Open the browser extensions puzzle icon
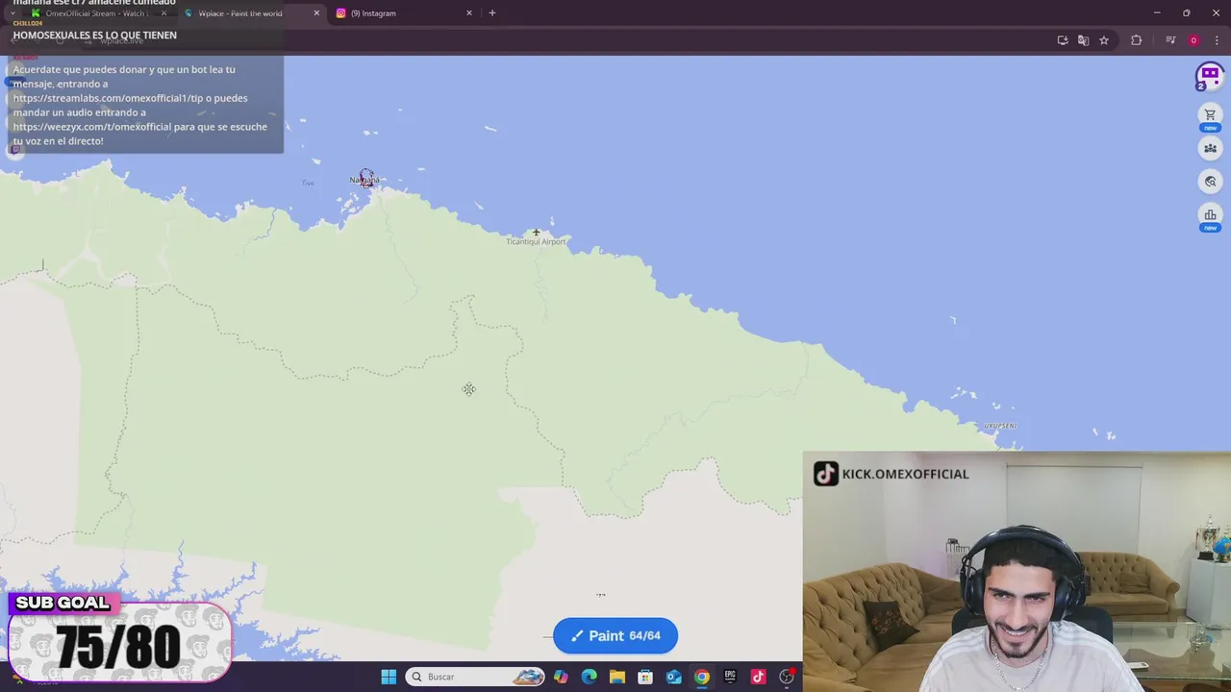Screen dimensions: 1231x692 1137,40
